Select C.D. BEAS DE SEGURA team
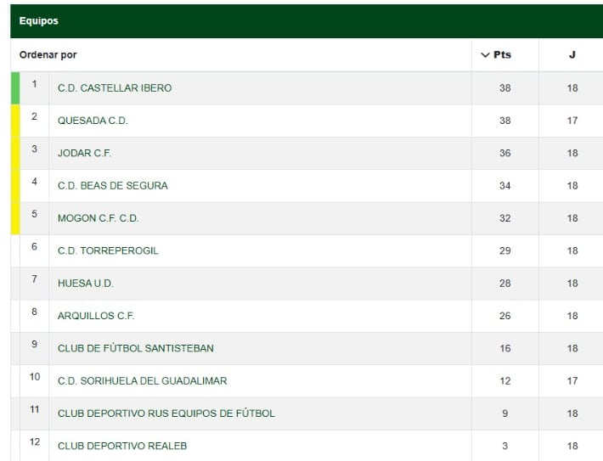The height and width of the screenshot is (461, 603). coord(113,186)
